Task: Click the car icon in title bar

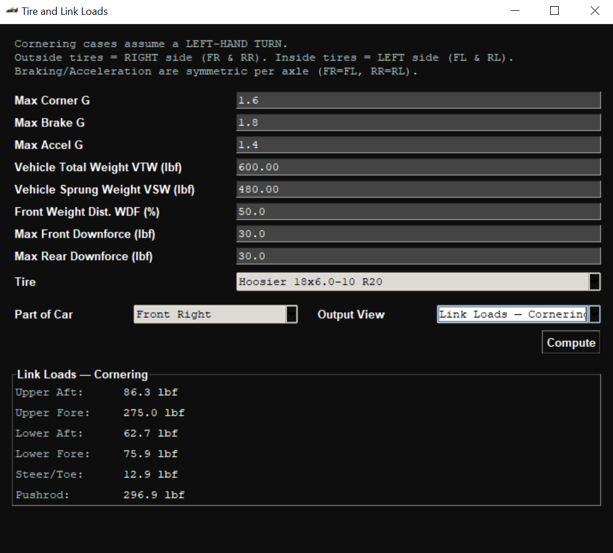Action: click(12, 11)
